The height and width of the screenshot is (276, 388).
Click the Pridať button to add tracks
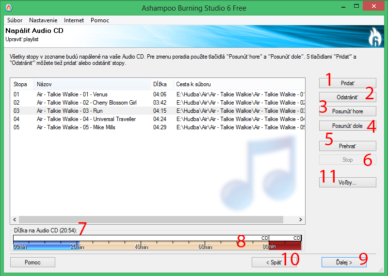[x=348, y=83]
